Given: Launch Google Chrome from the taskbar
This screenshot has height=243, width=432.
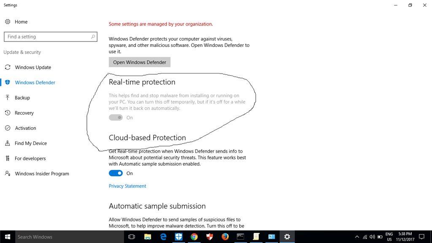Looking at the screenshot, I should pyautogui.click(x=194, y=237).
